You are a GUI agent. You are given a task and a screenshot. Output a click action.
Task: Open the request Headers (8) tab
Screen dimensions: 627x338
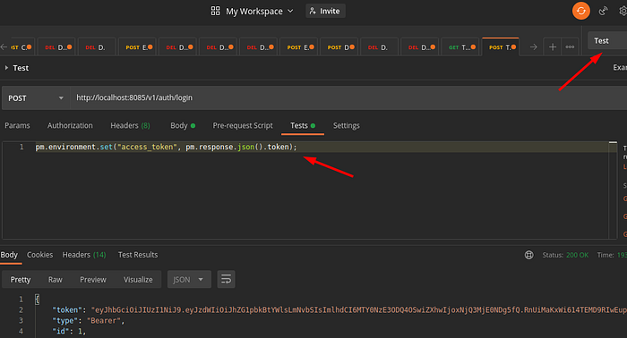[x=130, y=125]
